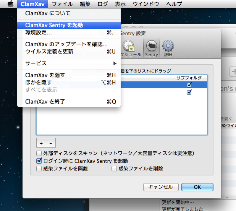236x211 pixels.
Task: Click 更新を開始中… log line
Action: point(178,202)
